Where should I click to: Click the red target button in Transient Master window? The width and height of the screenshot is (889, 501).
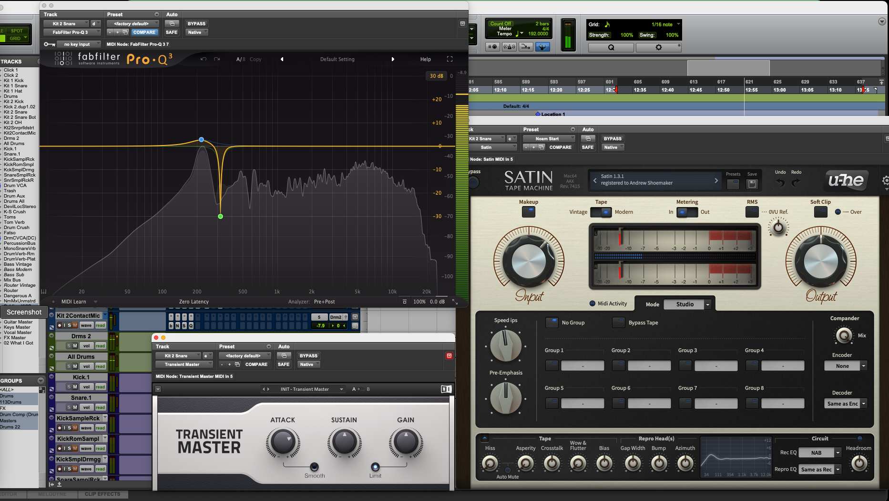pyautogui.click(x=449, y=356)
